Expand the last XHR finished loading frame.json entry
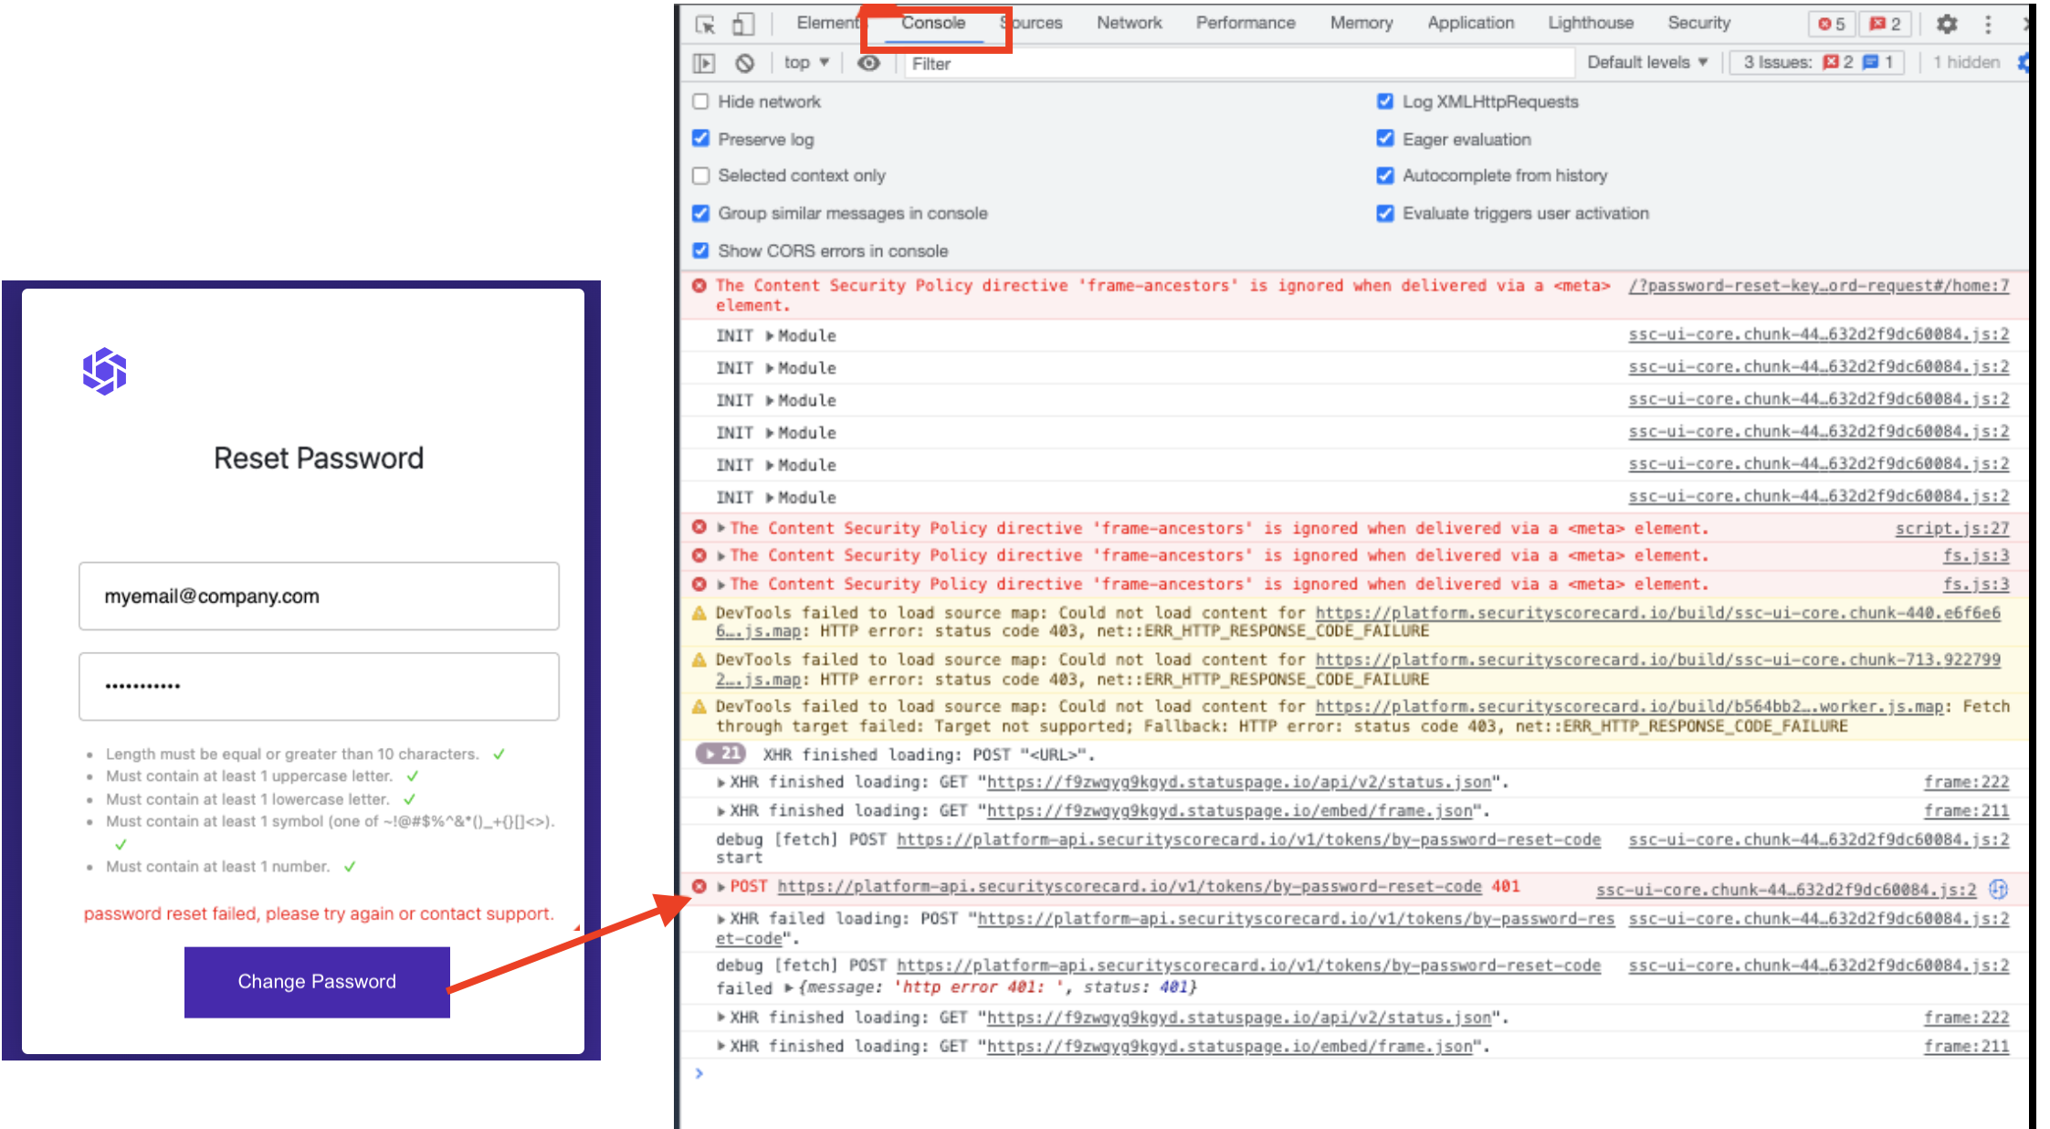 click(721, 1046)
